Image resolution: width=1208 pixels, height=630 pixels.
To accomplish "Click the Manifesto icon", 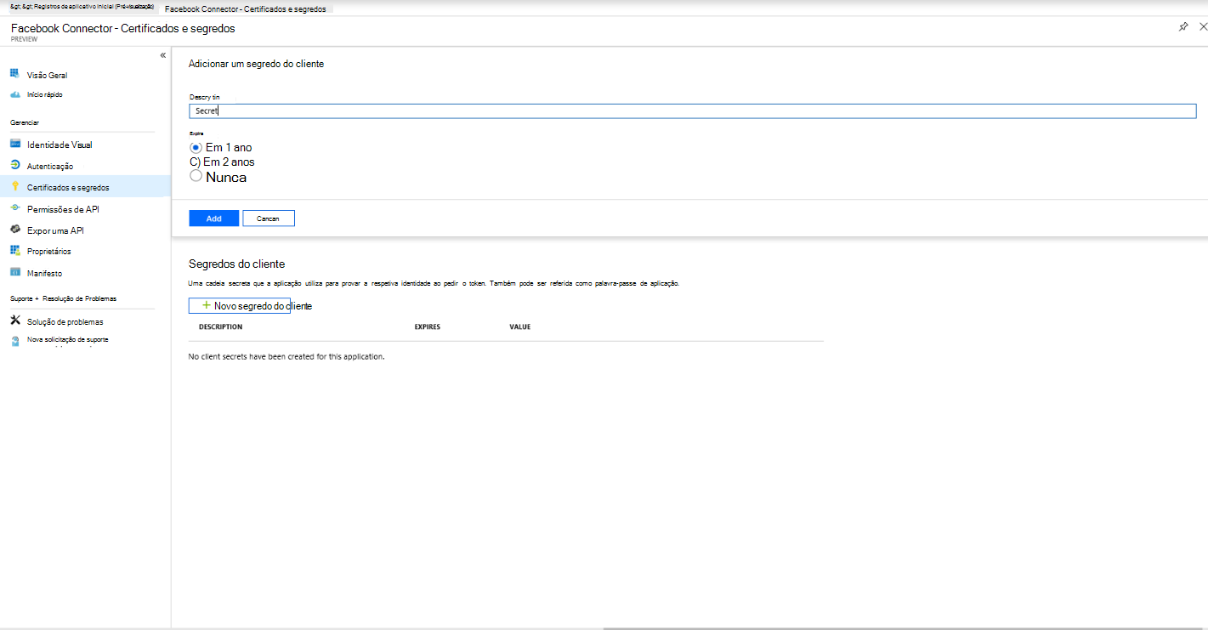I will [x=14, y=273].
